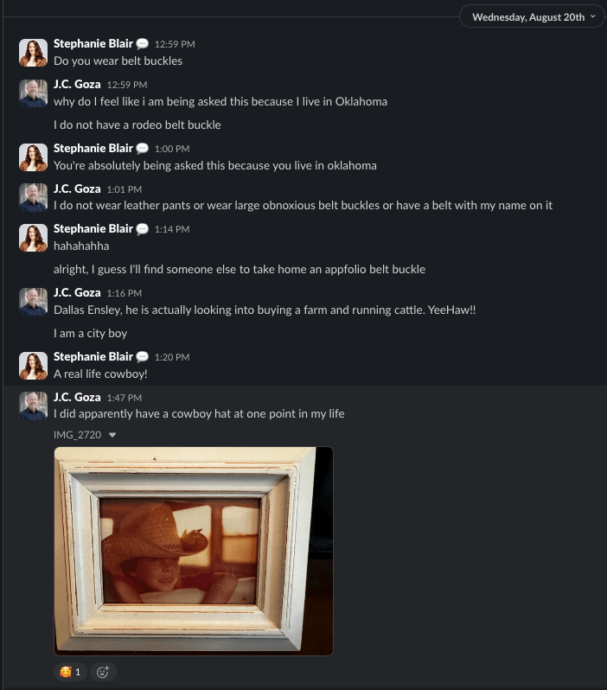Image resolution: width=607 pixels, height=690 pixels.
Task: Open the cowboy hat photo thumbnail
Action: (x=194, y=551)
